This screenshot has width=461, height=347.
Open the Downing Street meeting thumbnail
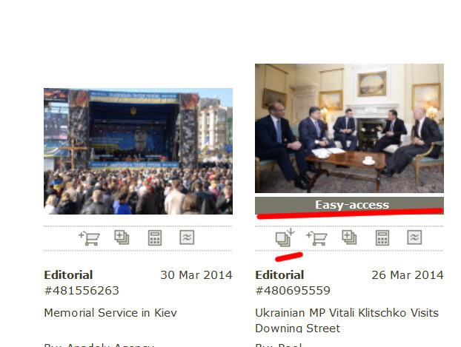[349, 128]
